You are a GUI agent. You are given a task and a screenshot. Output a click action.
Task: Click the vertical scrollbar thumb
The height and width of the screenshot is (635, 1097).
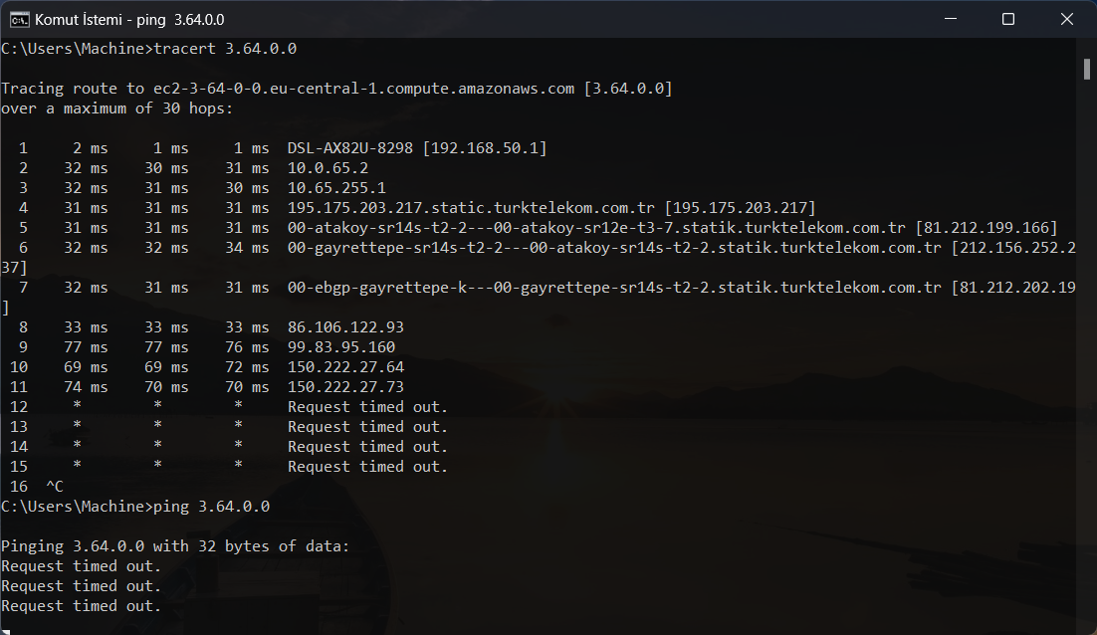(1086, 70)
